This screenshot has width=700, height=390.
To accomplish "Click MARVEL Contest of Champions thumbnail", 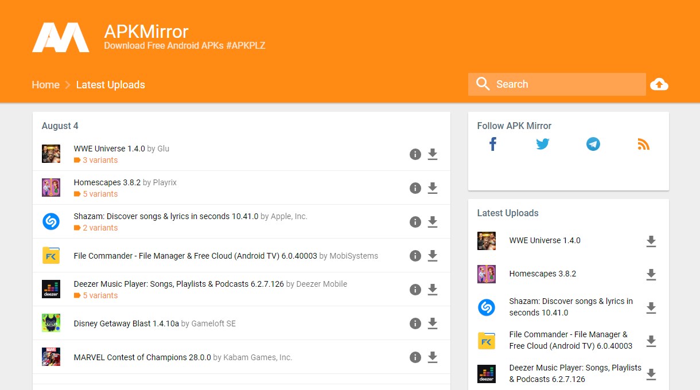I will (51, 357).
